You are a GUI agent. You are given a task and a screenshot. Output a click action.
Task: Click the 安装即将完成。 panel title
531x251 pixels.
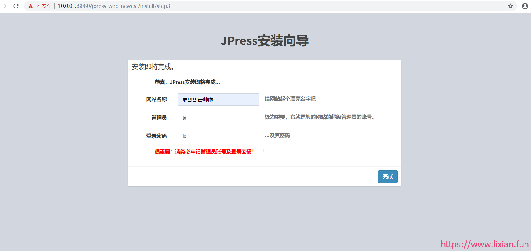point(153,67)
